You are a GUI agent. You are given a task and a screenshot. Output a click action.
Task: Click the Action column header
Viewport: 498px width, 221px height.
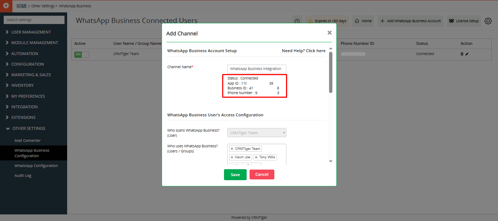[466, 43]
